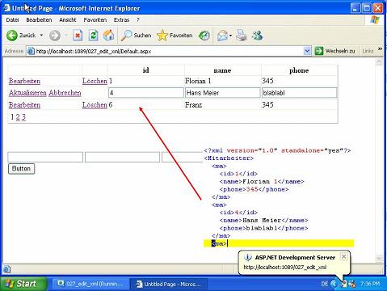Open the ? help menu

pyautogui.click(x=138, y=20)
